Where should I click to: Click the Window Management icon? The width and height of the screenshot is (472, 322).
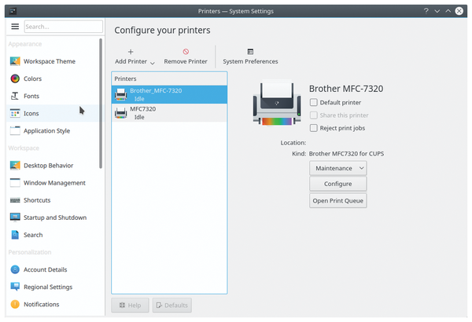tap(15, 183)
